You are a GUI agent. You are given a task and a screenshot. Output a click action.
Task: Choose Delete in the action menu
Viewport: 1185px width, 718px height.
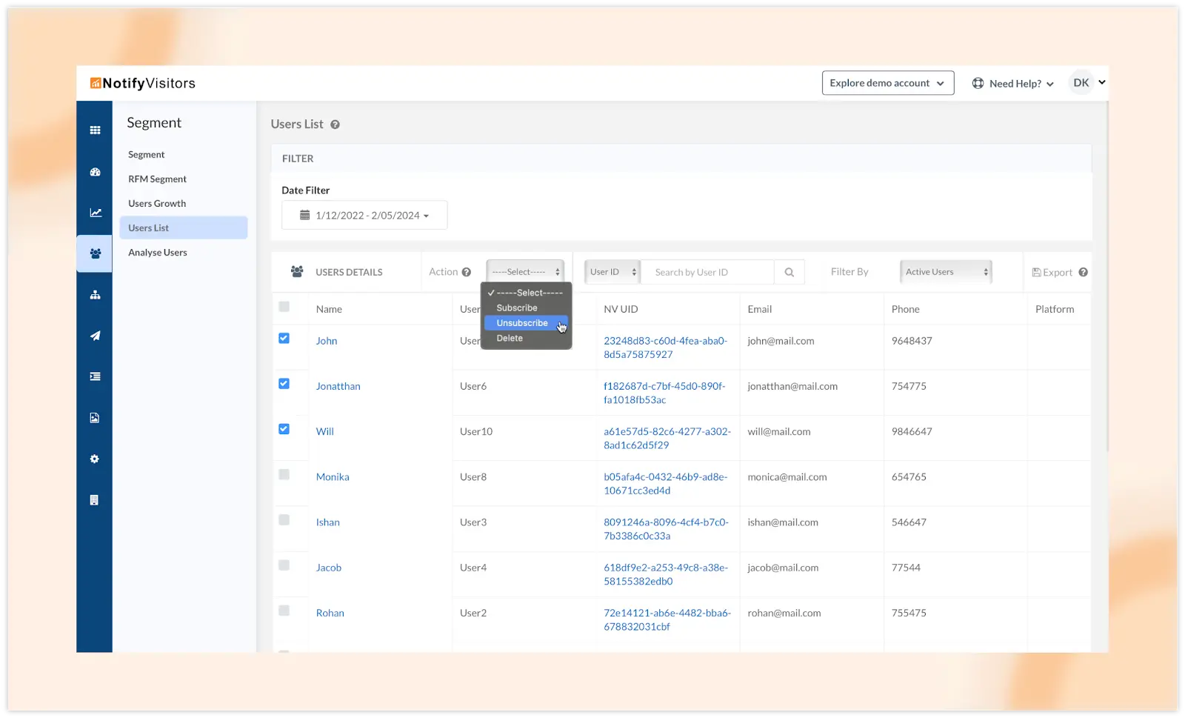tap(510, 339)
